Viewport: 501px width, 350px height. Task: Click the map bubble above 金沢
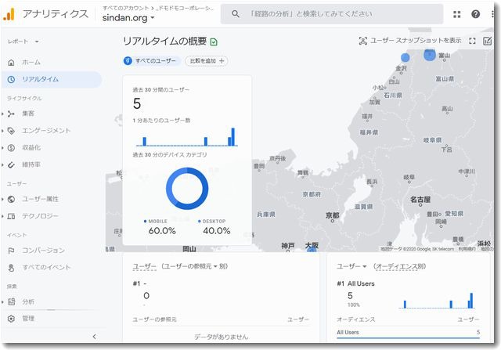405,57
